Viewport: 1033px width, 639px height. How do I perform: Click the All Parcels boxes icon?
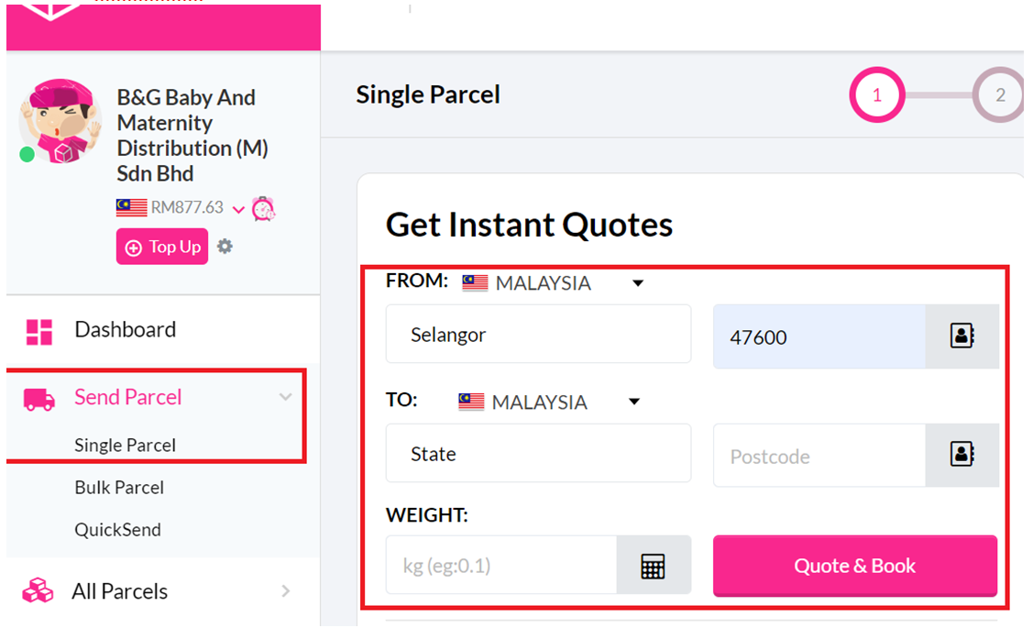(x=38, y=590)
